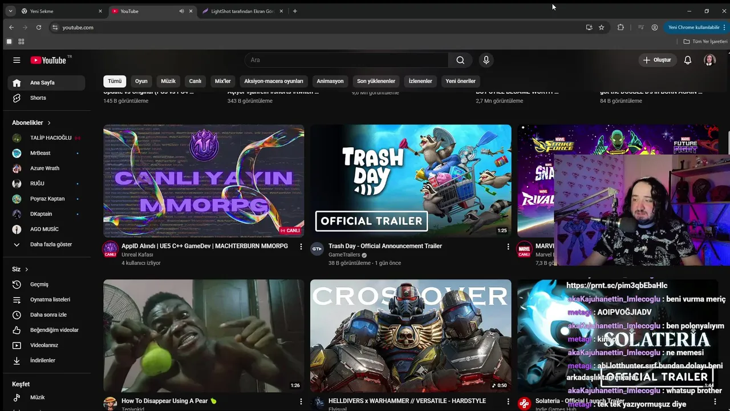Open Trash Day Official Announcement Trailer title
This screenshot has width=730, height=411.
385,246
